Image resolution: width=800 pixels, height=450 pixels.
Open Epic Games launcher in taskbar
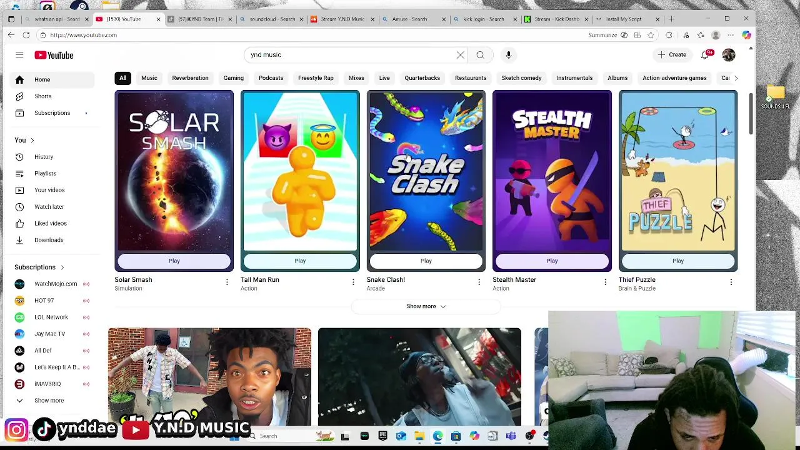tap(382, 436)
